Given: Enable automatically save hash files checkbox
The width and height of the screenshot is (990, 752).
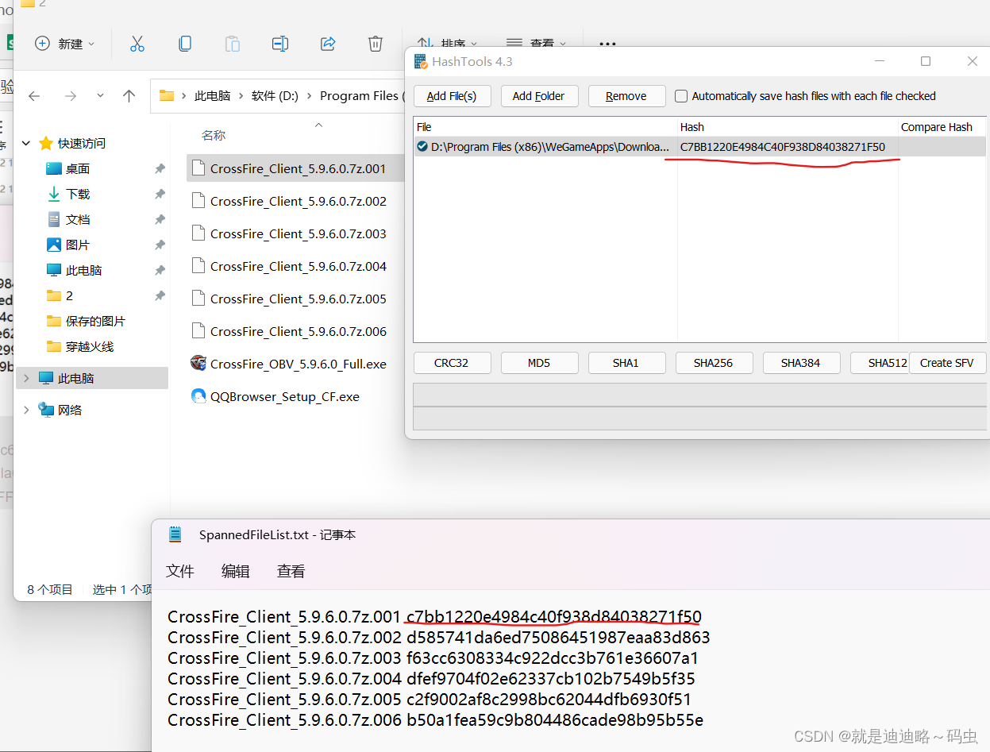Looking at the screenshot, I should (x=681, y=96).
